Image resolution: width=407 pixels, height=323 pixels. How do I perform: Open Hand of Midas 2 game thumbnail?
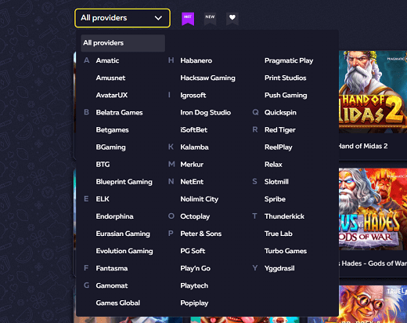tap(373, 92)
